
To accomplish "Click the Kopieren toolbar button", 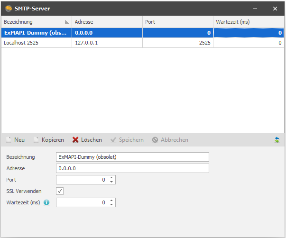I will pos(48,140).
